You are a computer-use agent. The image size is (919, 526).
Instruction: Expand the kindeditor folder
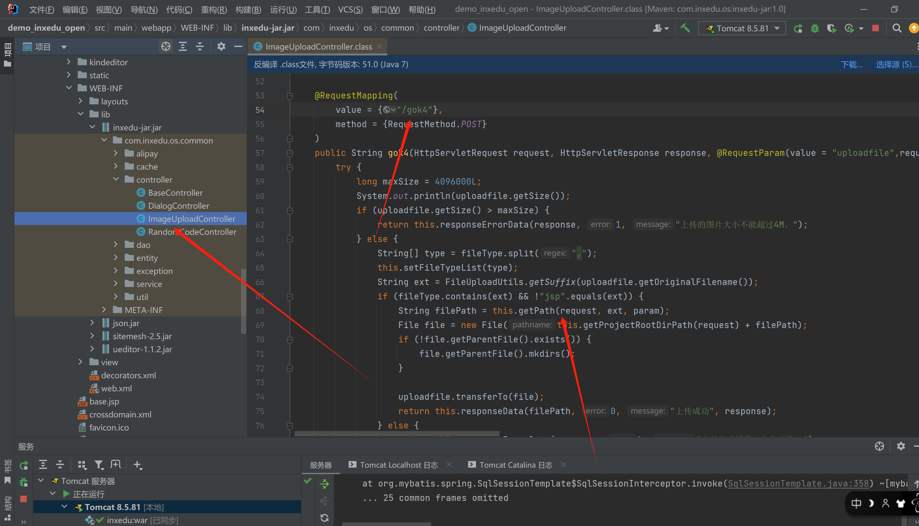coord(68,62)
